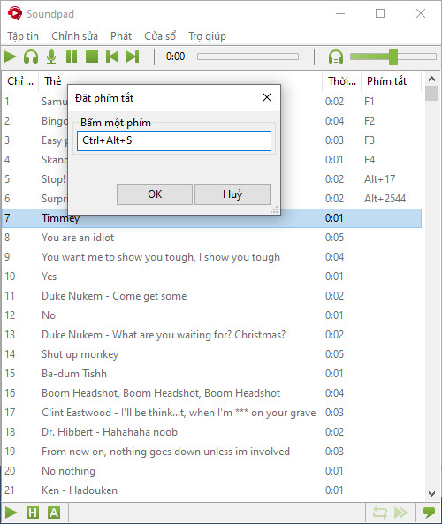The width and height of the screenshot is (442, 524).
Task: Click the playback progress bar
Action: pyautogui.click(x=248, y=57)
